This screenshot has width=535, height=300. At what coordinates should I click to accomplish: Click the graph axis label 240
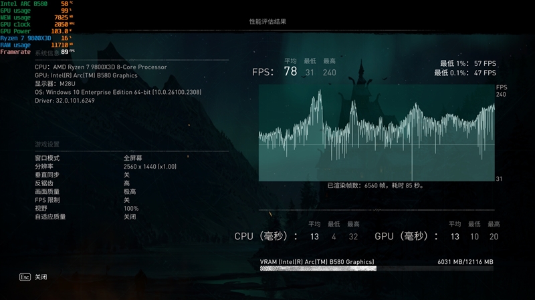[501, 95]
